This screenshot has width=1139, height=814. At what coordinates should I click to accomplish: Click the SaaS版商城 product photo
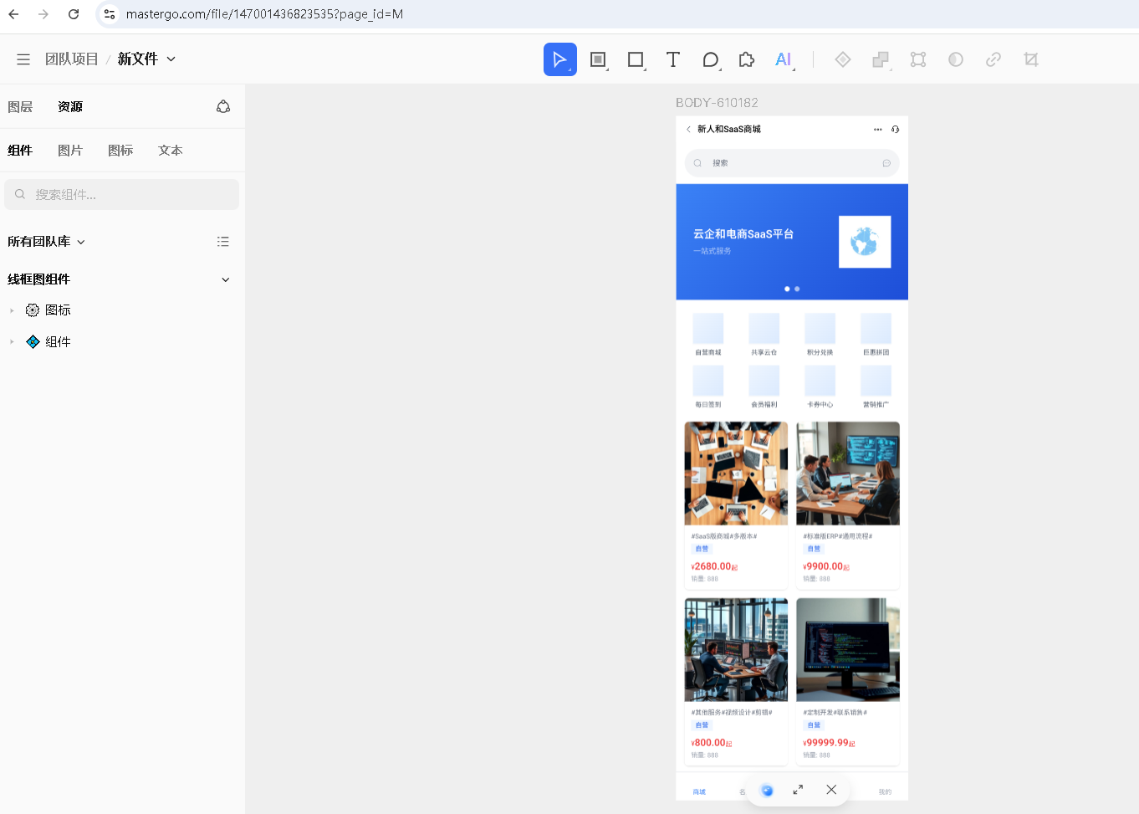point(736,474)
